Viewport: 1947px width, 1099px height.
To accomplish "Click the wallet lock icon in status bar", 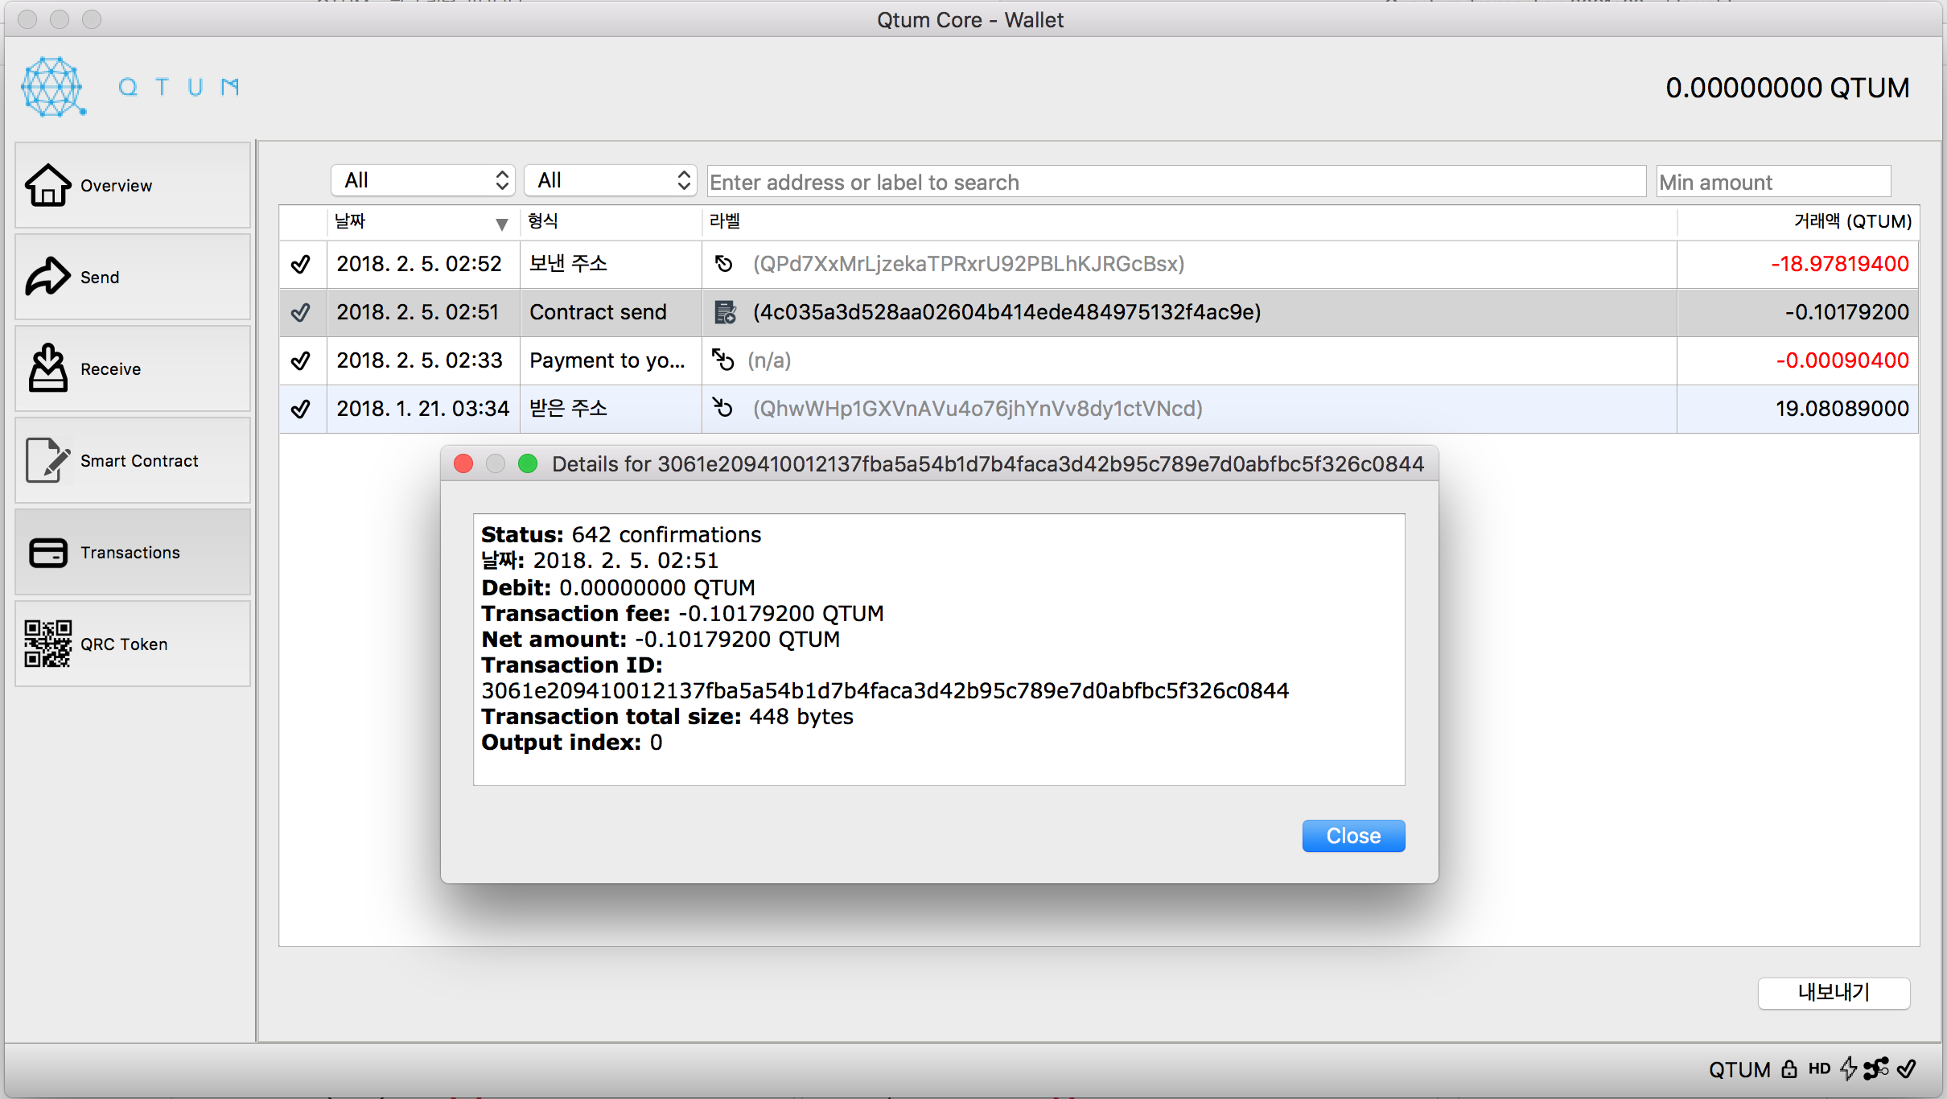I will click(1789, 1069).
